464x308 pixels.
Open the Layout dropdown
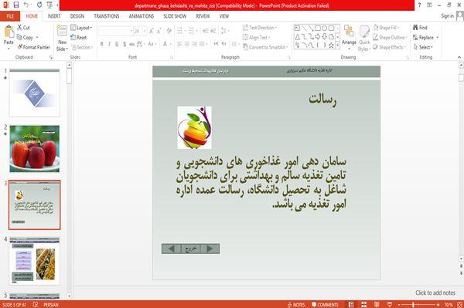(x=81, y=28)
